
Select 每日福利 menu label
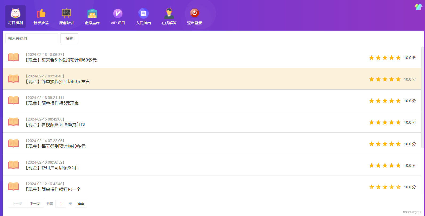tap(15, 23)
